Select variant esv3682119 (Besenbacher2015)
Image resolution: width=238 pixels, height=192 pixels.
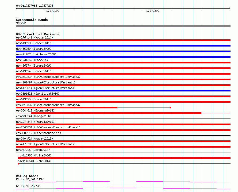point(39,133)
